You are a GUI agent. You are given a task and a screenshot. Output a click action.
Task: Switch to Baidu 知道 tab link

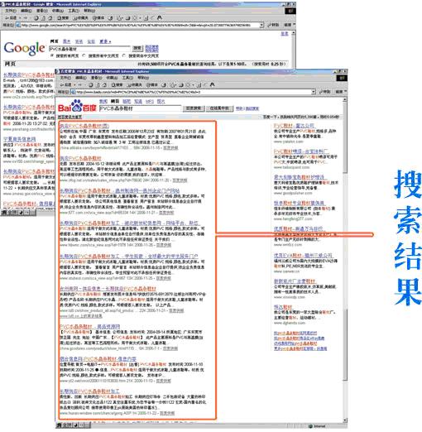coord(138,102)
